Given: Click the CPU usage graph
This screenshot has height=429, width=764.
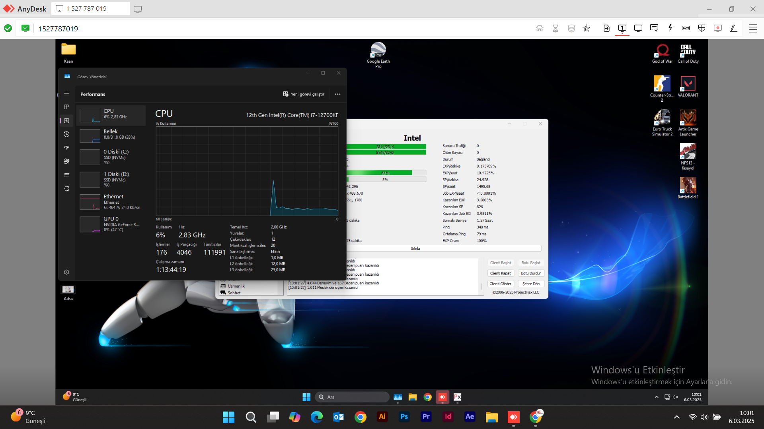Looking at the screenshot, I should [x=247, y=171].
